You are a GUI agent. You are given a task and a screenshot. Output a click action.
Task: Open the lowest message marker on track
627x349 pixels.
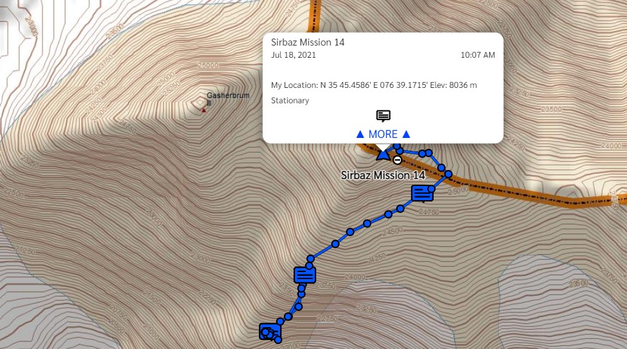pos(270,332)
